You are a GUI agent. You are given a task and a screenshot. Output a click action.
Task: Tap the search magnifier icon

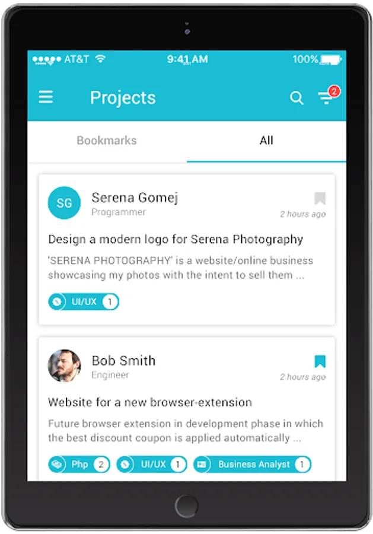tap(297, 98)
